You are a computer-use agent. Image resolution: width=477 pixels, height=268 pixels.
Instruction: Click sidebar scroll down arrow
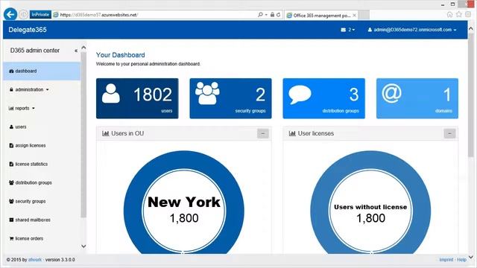[x=83, y=246]
